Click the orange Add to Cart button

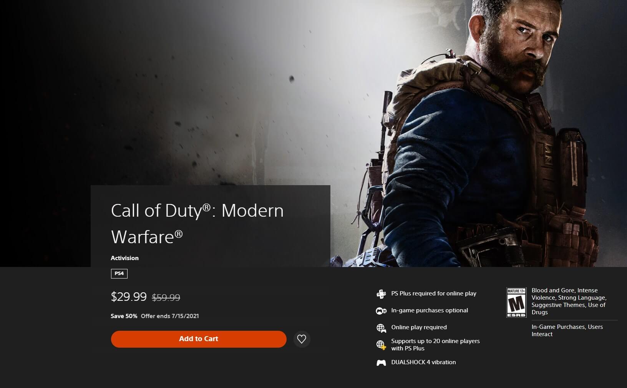tap(199, 339)
